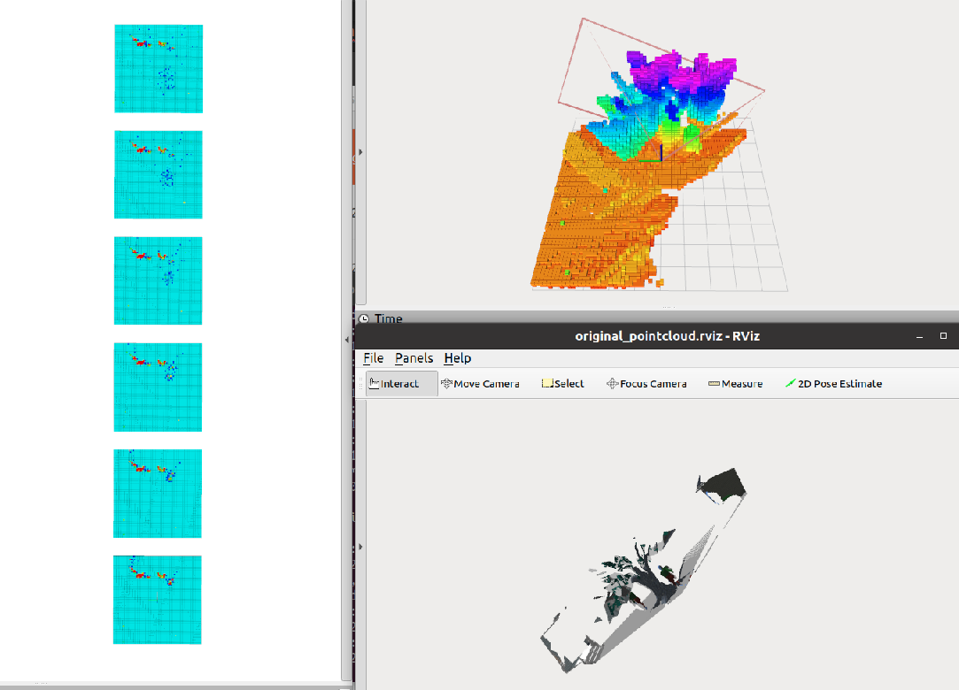Expand the upper RViz left side panel arrow
The width and height of the screenshot is (959, 690).
point(361,152)
